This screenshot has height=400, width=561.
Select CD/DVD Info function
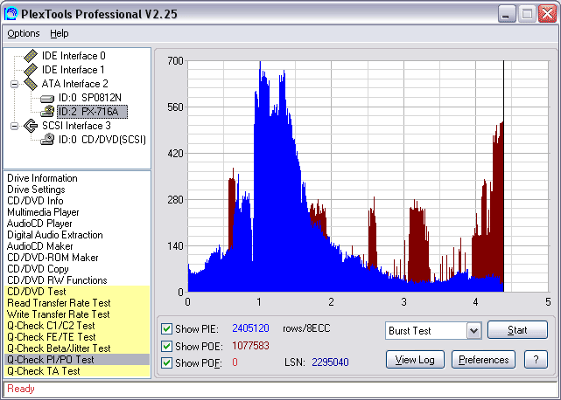[x=35, y=201]
